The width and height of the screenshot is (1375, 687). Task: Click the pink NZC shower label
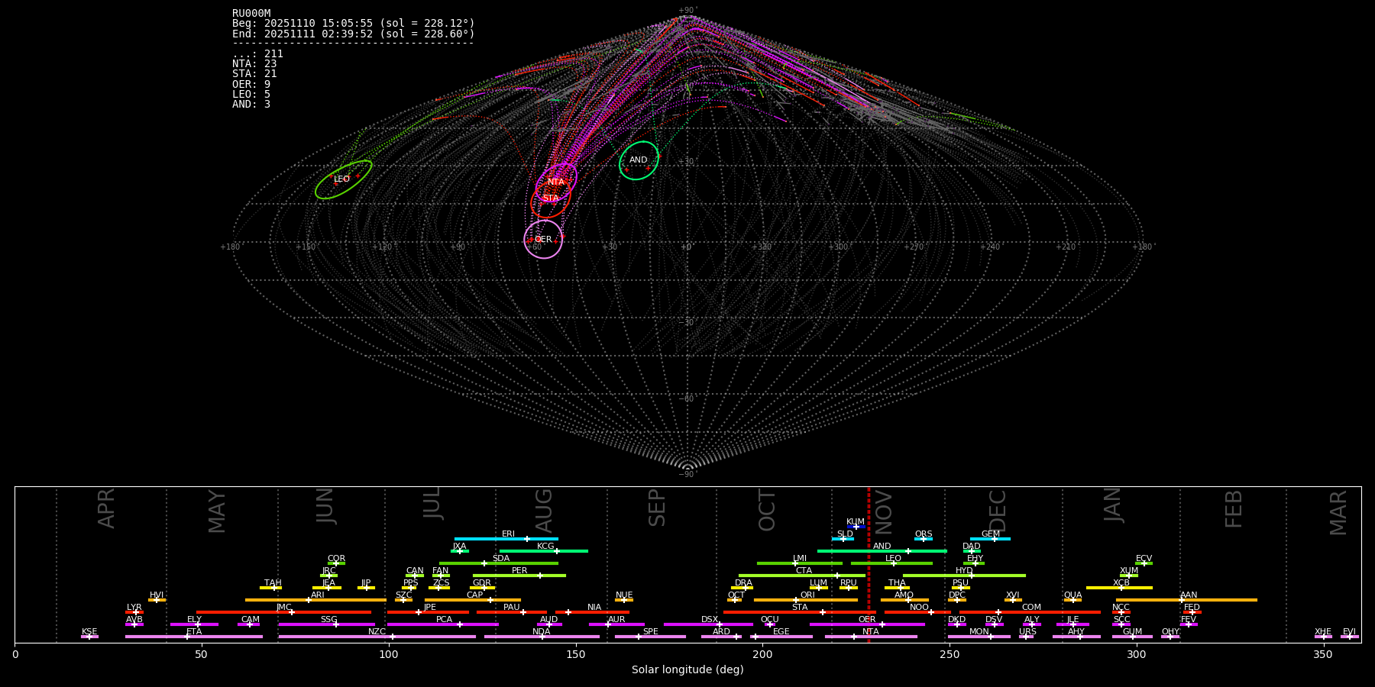click(x=377, y=631)
